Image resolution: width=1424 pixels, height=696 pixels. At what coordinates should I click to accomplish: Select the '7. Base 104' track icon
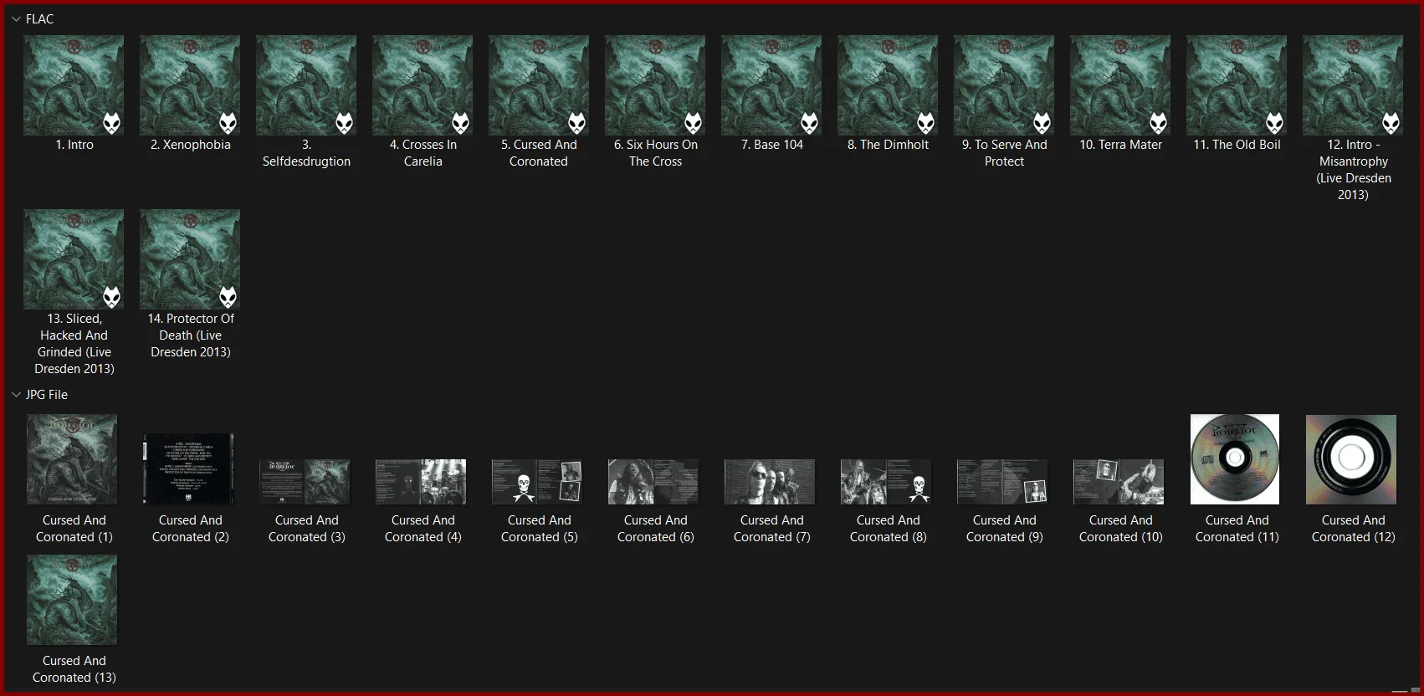point(771,85)
